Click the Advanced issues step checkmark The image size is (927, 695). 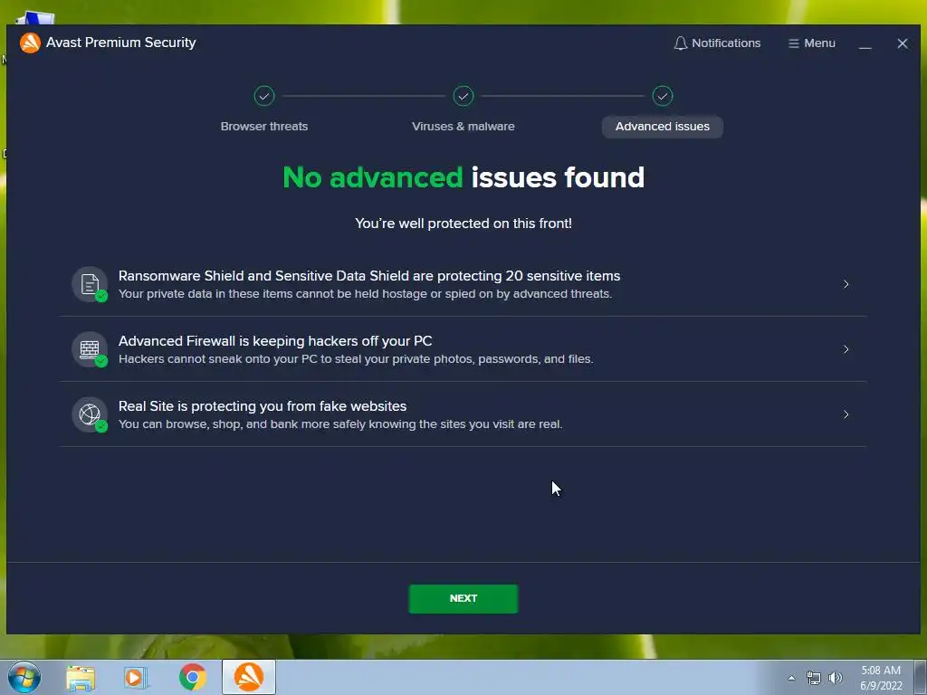coord(662,96)
